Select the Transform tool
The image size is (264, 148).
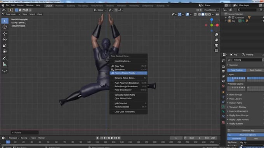[5, 51]
